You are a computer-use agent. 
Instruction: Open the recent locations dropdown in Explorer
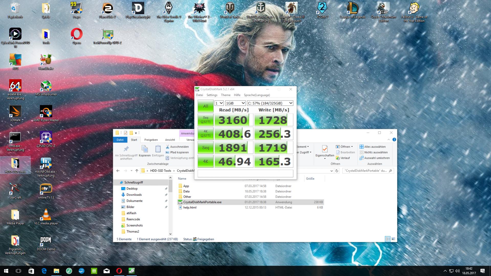131,171
